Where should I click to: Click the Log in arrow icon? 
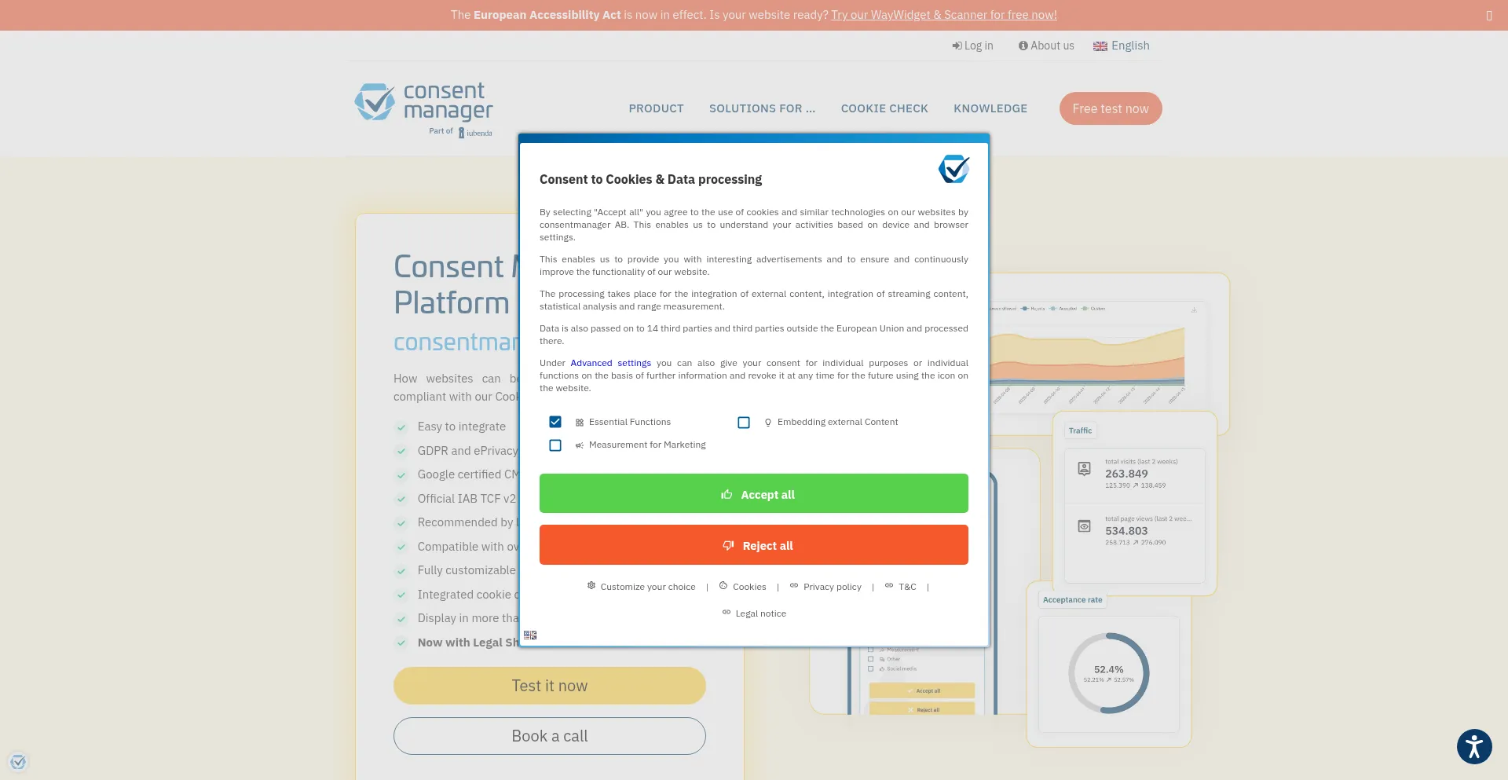point(957,46)
